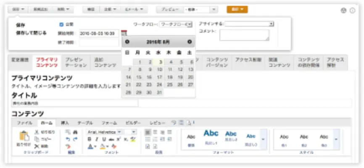The width and height of the screenshot is (364, 168).
Task: Open the font name Arial, Helvetica dropdown
Action: point(119,132)
